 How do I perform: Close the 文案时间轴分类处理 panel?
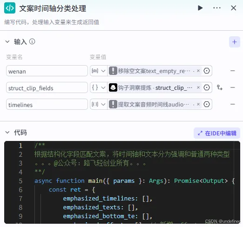click(x=233, y=8)
